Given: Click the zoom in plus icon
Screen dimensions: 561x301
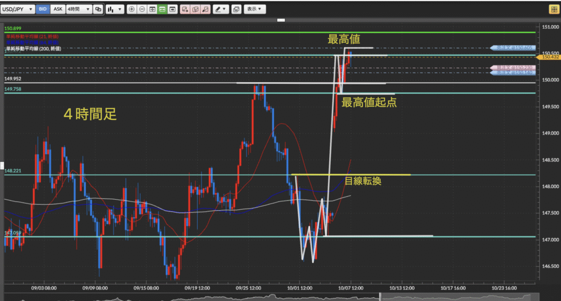Looking at the screenshot, I should [x=131, y=9].
